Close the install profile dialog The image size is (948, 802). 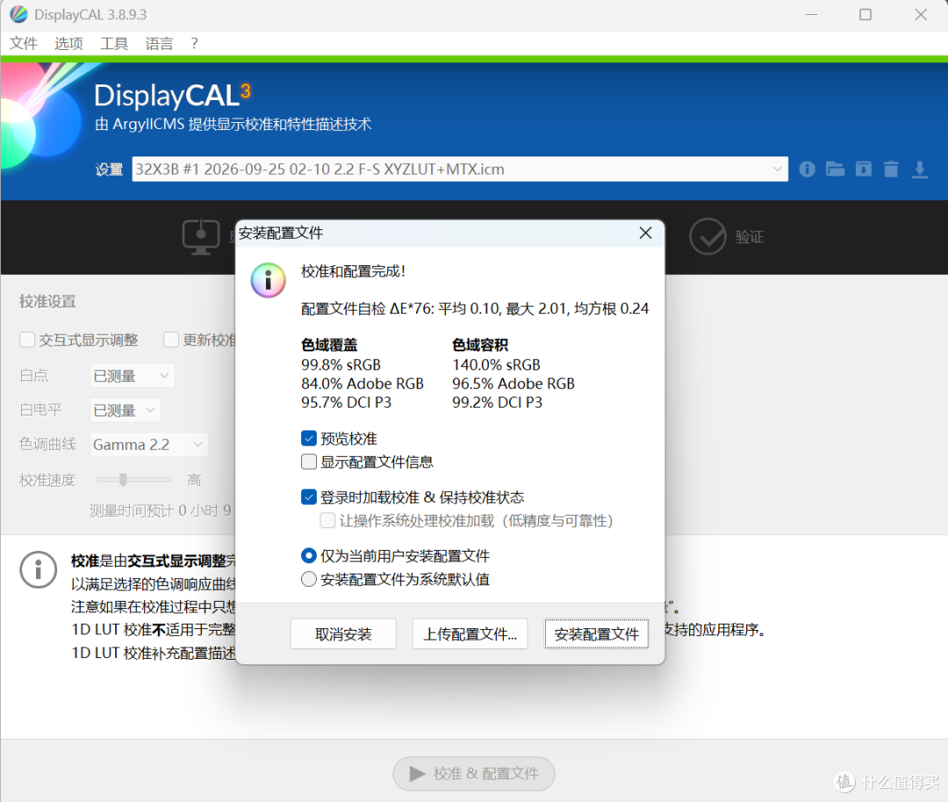[645, 233]
